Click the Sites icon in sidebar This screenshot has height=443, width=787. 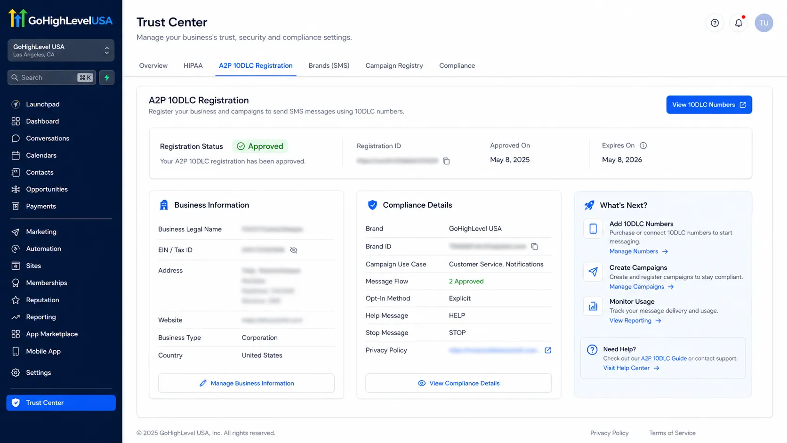point(16,266)
